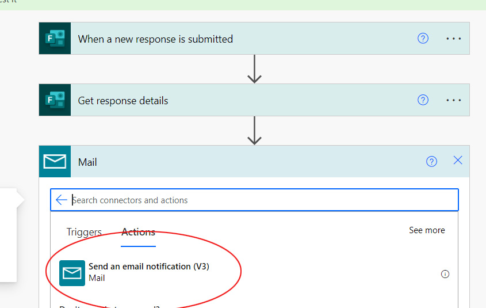Click the Mail connector icon in the card header
Screen dimensions: 486x308
pyautogui.click(x=55, y=162)
